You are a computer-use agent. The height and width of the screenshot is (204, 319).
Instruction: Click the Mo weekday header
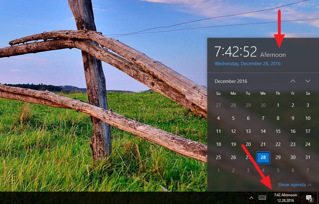[x=233, y=93]
